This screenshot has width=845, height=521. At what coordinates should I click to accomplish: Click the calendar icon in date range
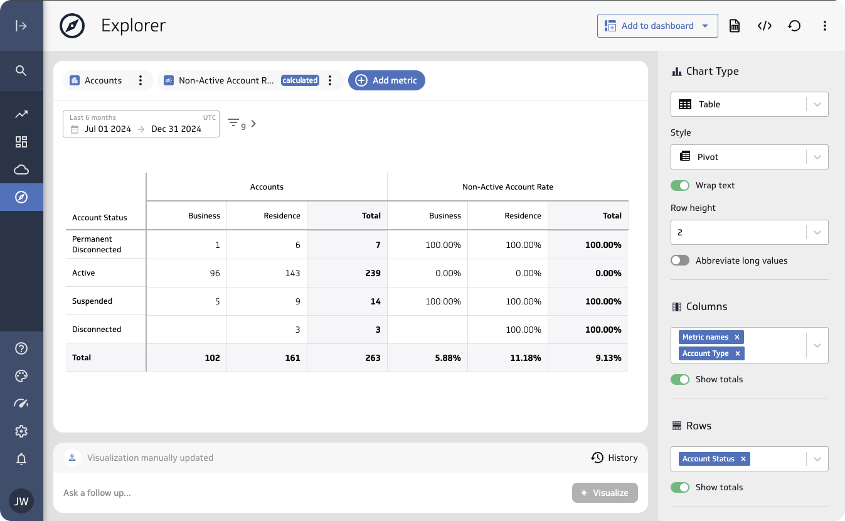[x=75, y=129]
